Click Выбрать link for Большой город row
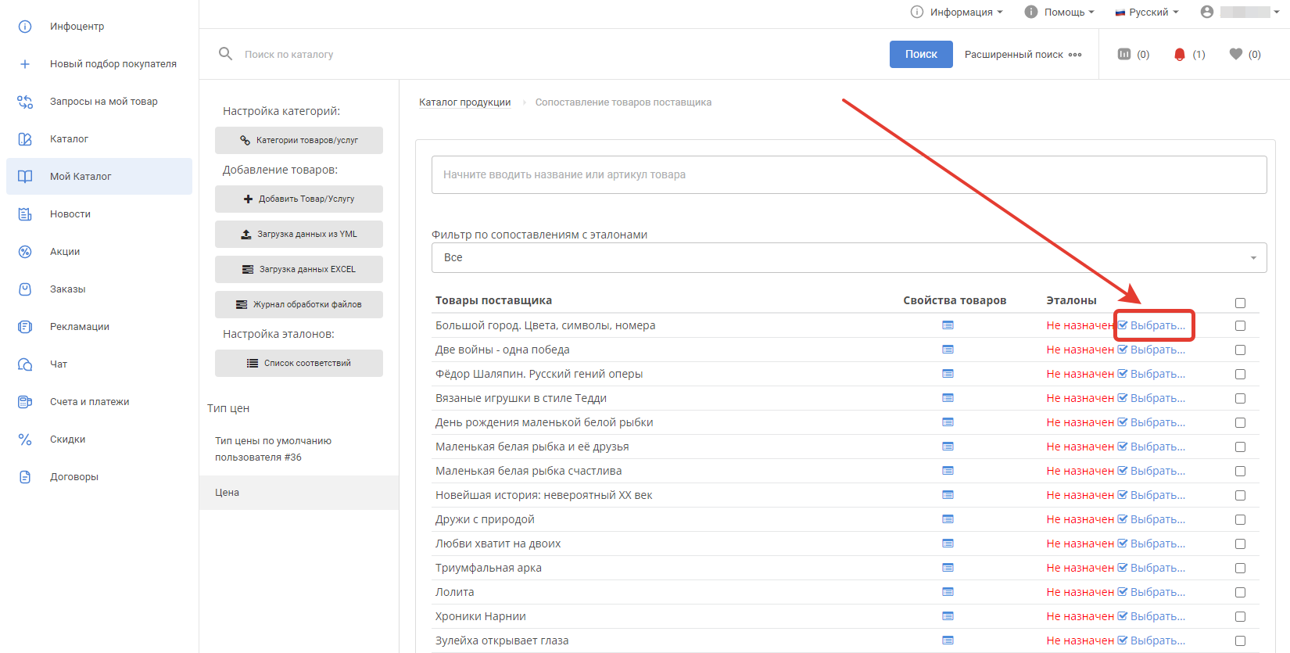Screen dimensions: 1290x653 (x=1157, y=325)
